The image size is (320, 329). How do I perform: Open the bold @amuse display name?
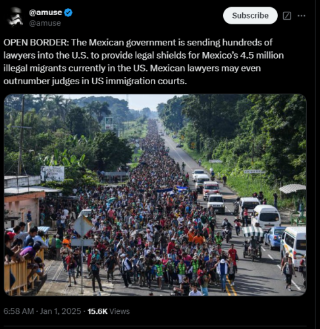point(45,13)
